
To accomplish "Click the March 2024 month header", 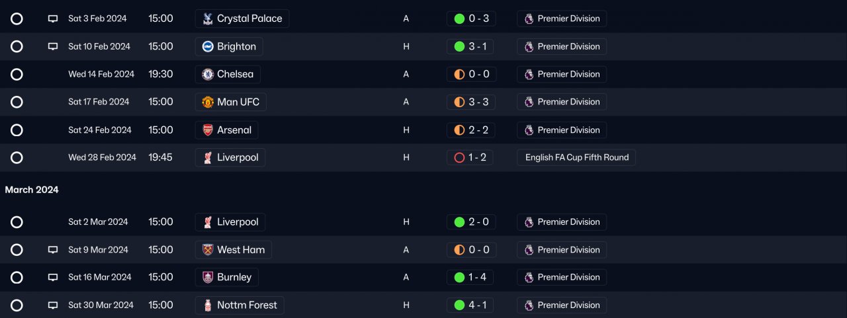I will pyautogui.click(x=32, y=190).
